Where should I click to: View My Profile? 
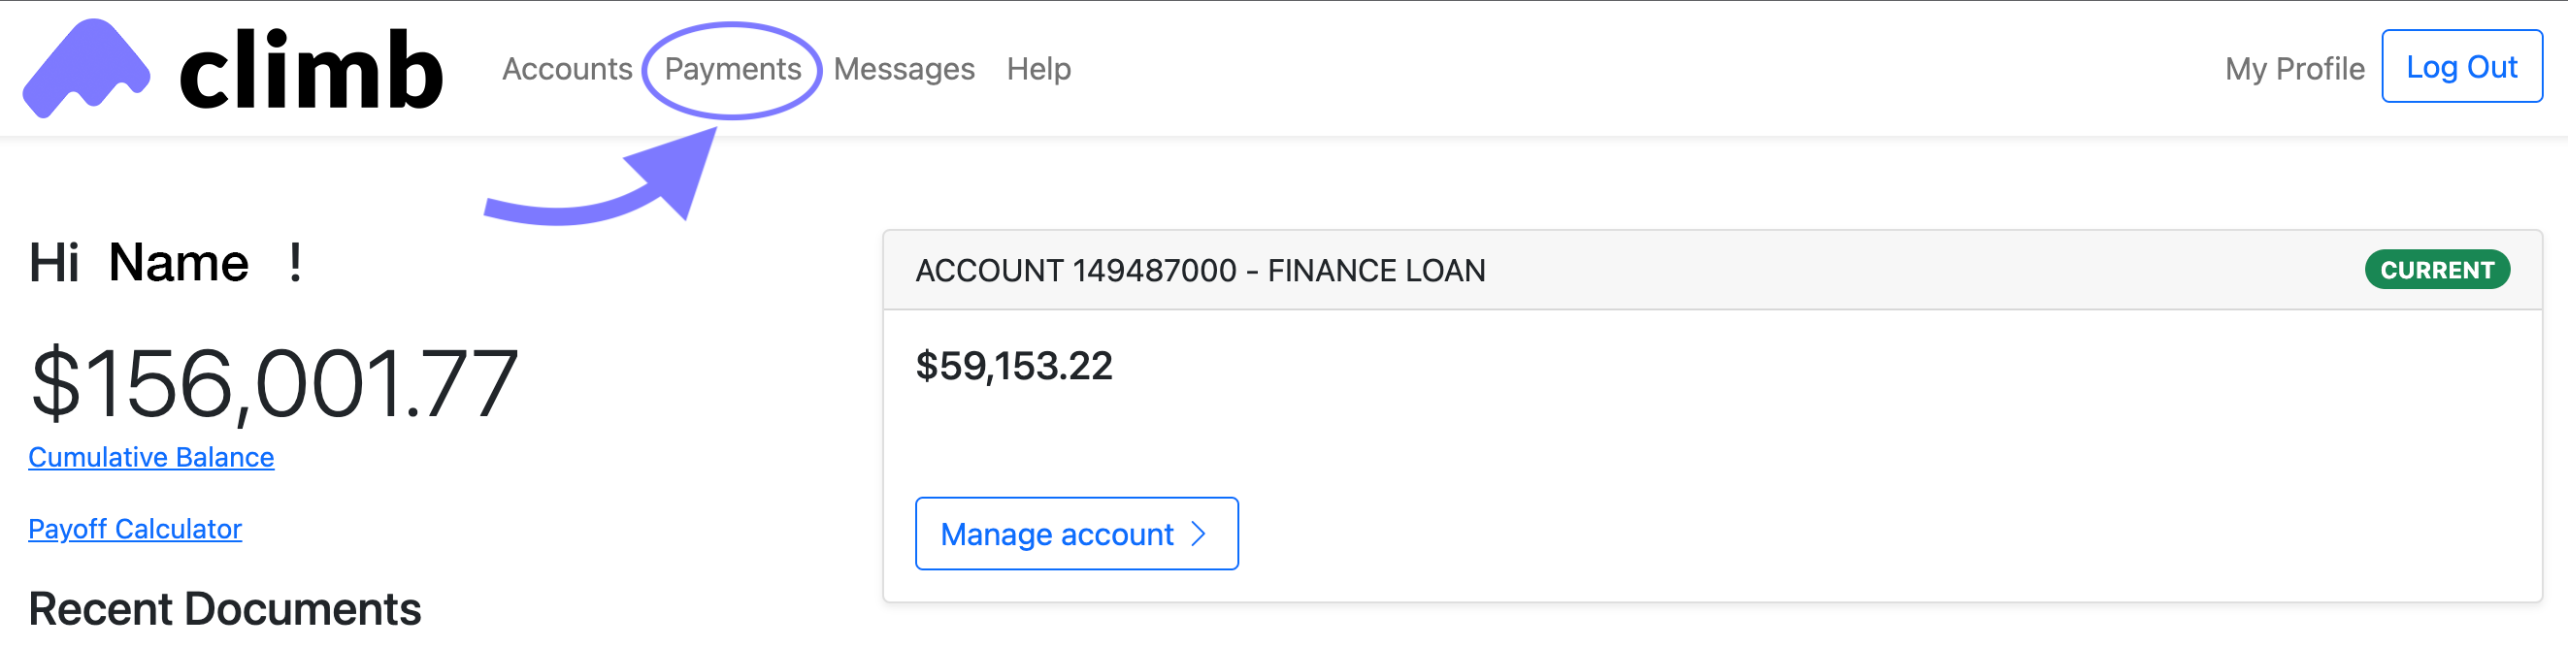click(x=2294, y=69)
